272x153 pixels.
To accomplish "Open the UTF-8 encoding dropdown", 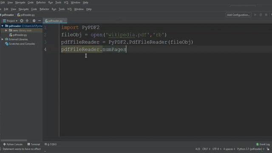I will click(217, 149).
